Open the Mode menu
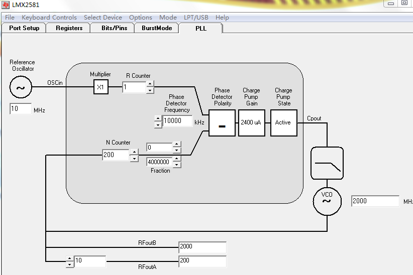 click(168, 18)
